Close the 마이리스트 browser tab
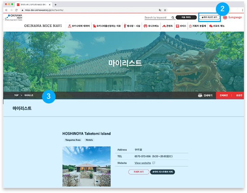 tap(49, 5)
